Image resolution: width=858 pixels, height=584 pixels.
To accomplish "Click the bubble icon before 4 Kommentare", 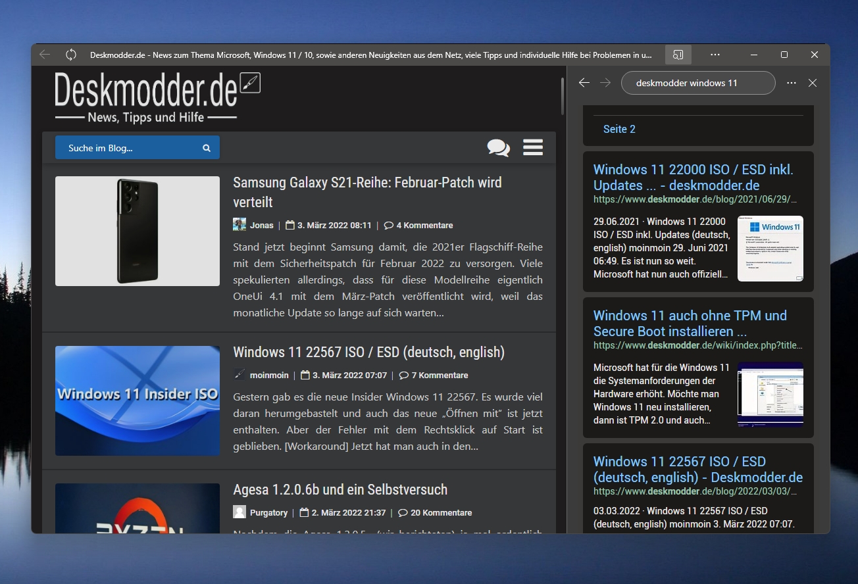I will (x=388, y=225).
